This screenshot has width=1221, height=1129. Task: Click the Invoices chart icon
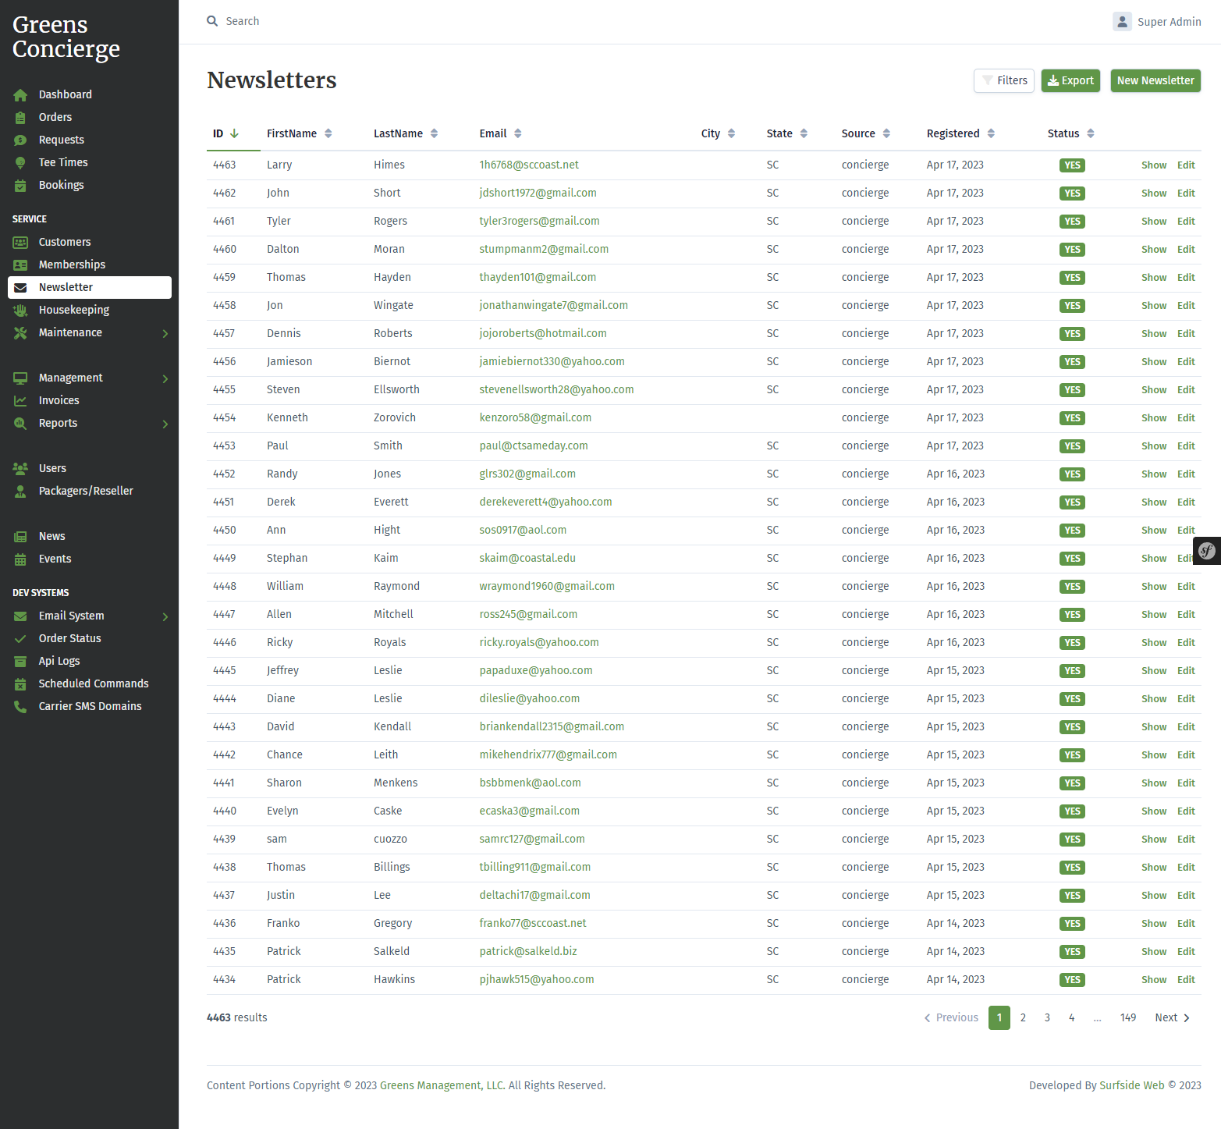20,401
